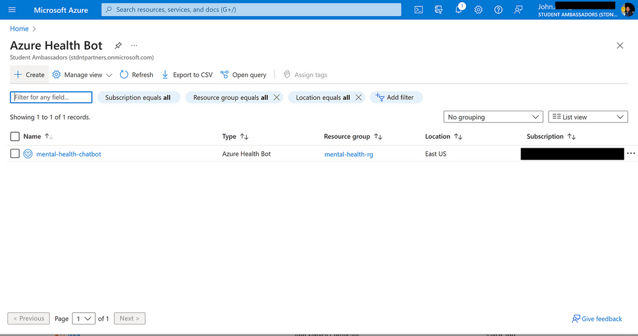Image resolution: width=638 pixels, height=336 pixels.
Task: Open the page number dropdown
Action: pos(84,319)
